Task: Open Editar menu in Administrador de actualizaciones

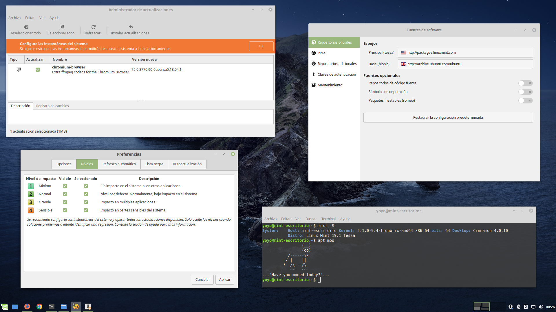Action: [30, 18]
